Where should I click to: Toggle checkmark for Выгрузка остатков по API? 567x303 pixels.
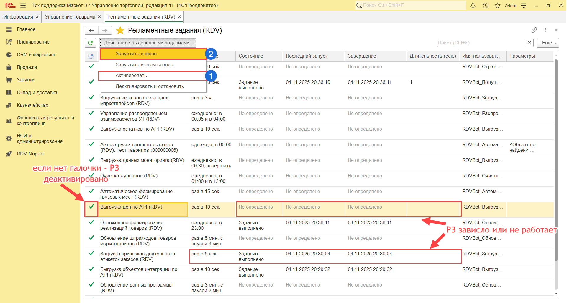(91, 129)
